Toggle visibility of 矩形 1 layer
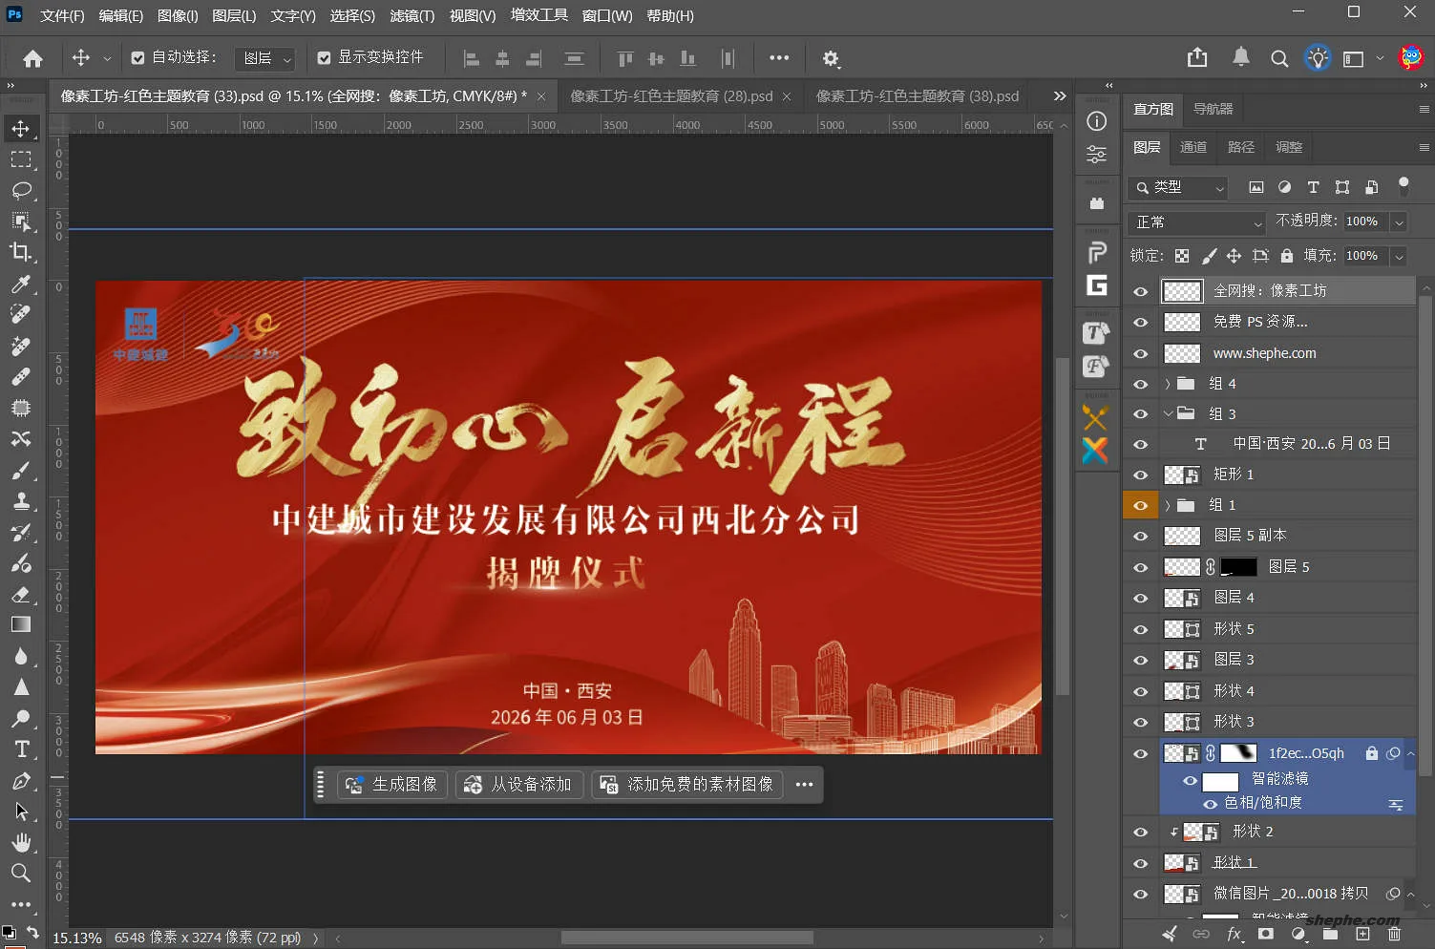The height and width of the screenshot is (949, 1435). click(1141, 474)
